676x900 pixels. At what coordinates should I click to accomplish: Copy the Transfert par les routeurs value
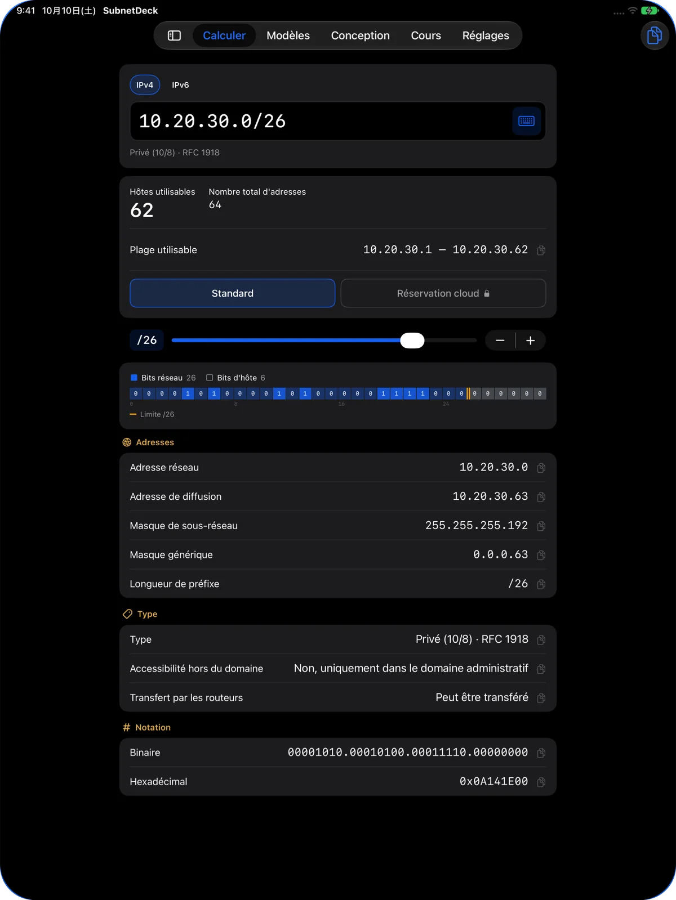pyautogui.click(x=541, y=698)
